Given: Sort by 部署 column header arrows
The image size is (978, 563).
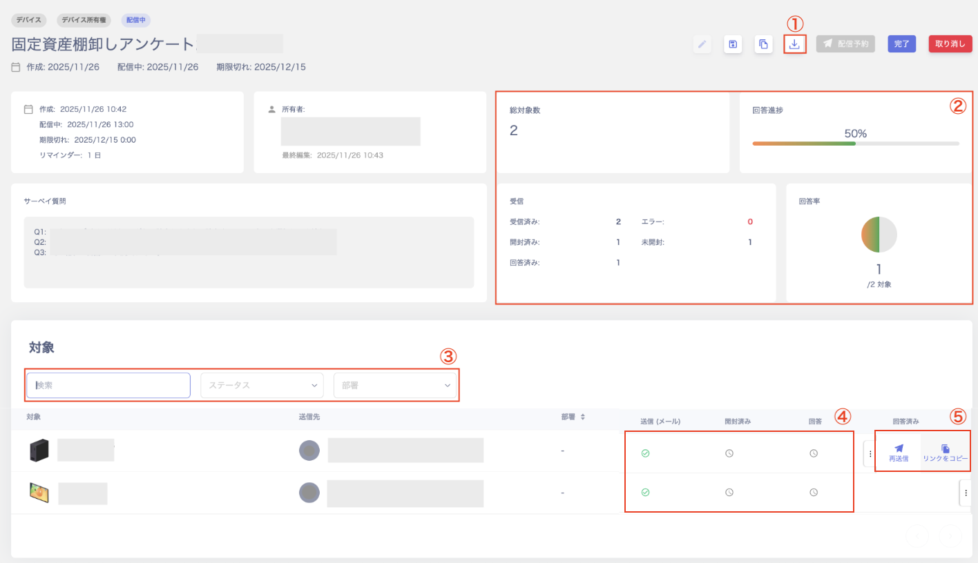Looking at the screenshot, I should point(582,417).
